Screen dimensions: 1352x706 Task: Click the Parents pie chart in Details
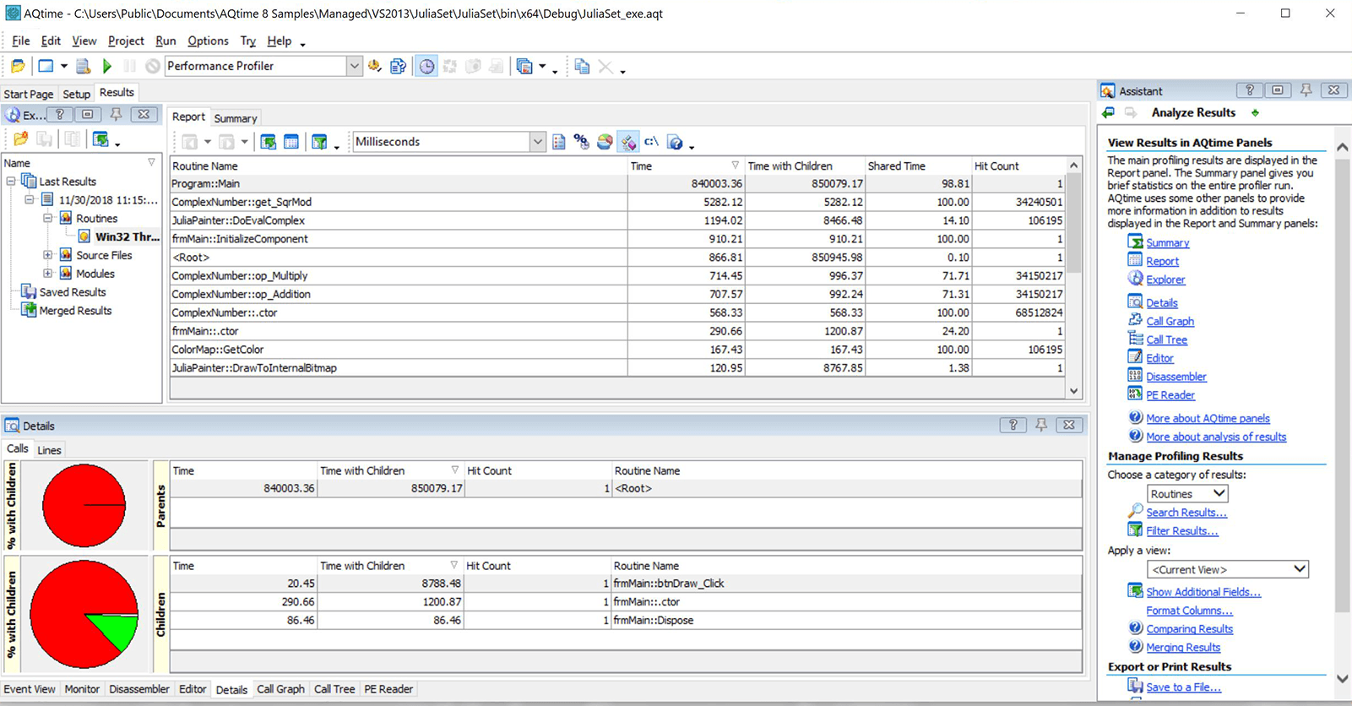[84, 506]
